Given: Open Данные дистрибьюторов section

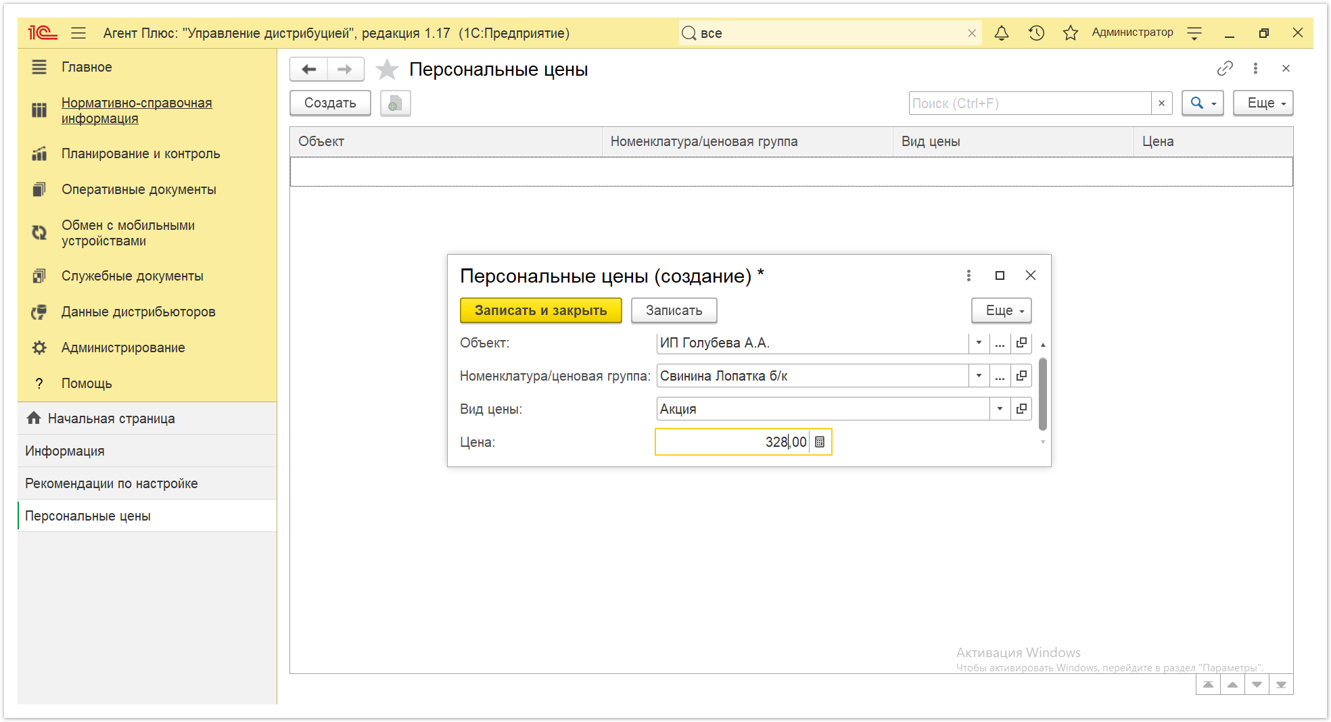Looking at the screenshot, I should click(138, 312).
